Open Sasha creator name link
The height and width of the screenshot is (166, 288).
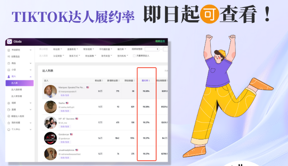click(x=62, y=103)
